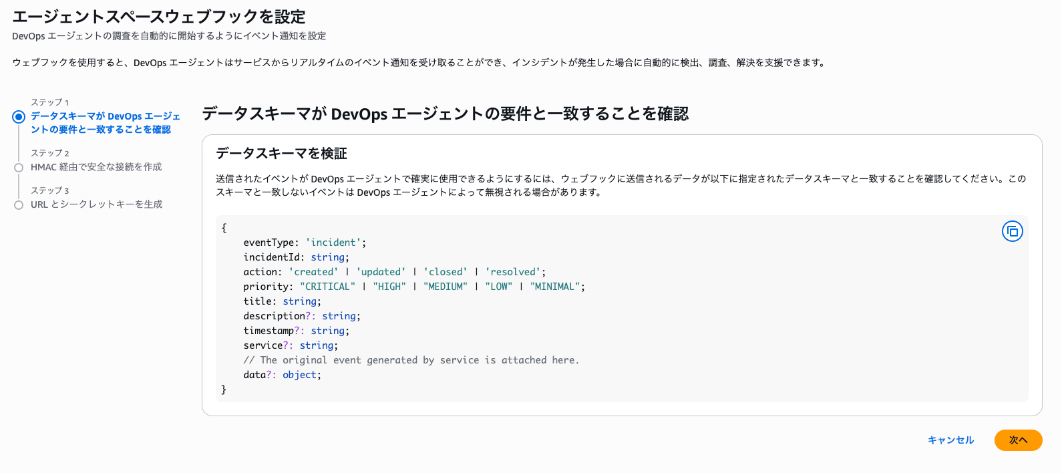Screen dimensions: 1062x473
Task: Open step データスキーマが DevOps エージェントの要件と一致することを確認
Action: [106, 123]
